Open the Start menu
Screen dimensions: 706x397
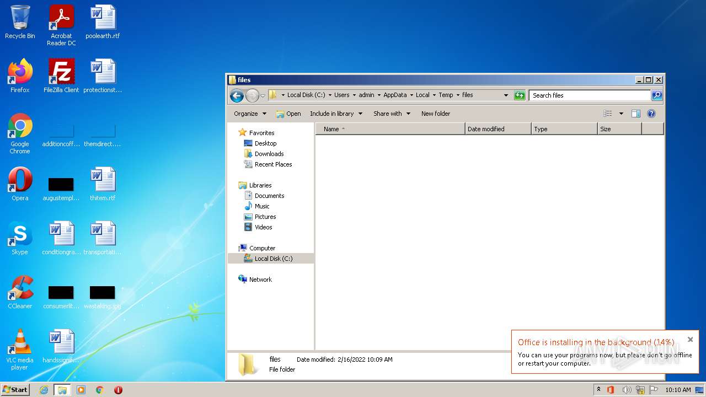[x=15, y=390]
